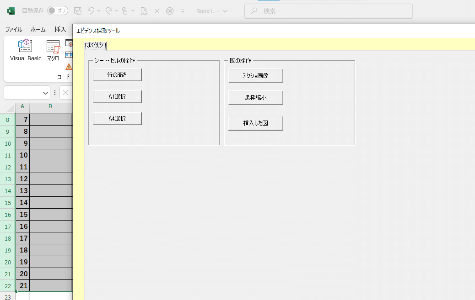Click cell containing value 18
Viewport: 475px width, 300px height.
point(23,250)
